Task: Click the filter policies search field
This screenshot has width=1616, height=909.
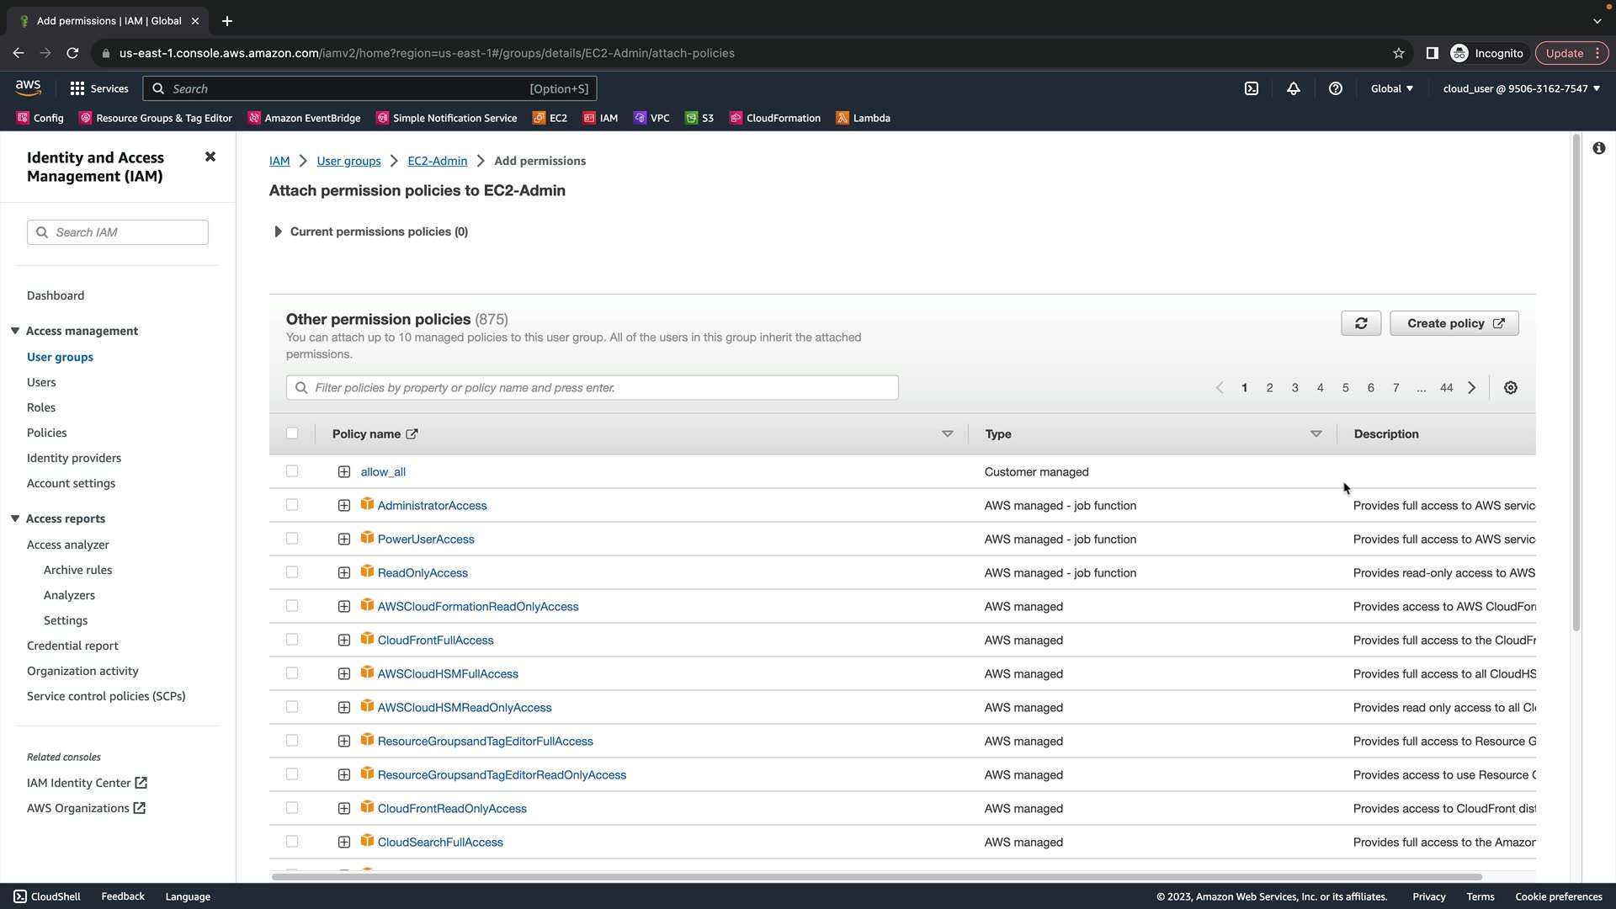Action: [x=593, y=388]
